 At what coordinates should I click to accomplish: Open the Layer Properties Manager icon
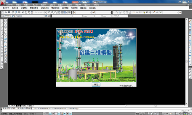3,16
